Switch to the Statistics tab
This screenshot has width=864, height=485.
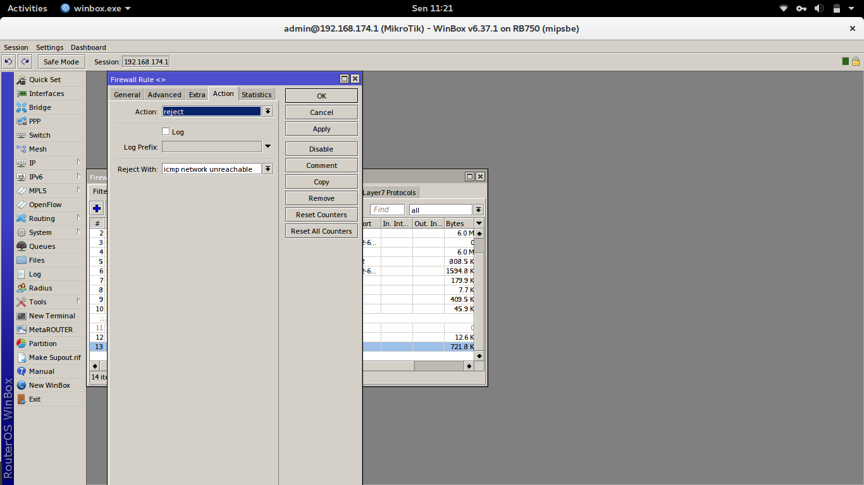click(x=256, y=94)
